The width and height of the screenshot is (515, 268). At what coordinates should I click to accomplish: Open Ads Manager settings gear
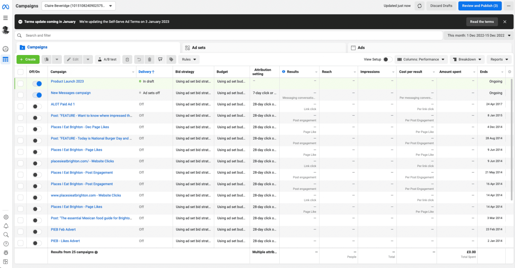tap(6, 217)
